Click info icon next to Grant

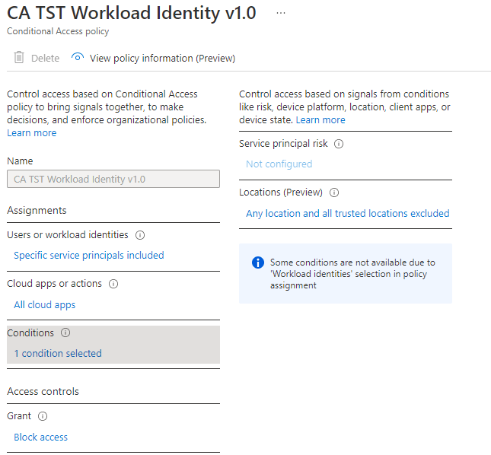(43, 416)
